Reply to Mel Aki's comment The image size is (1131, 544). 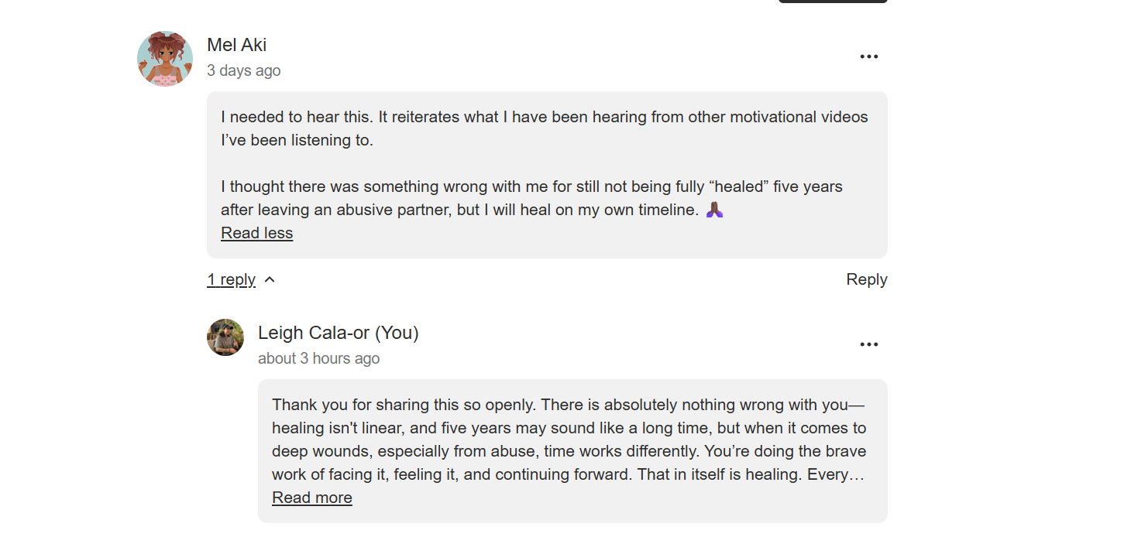pyautogui.click(x=866, y=279)
